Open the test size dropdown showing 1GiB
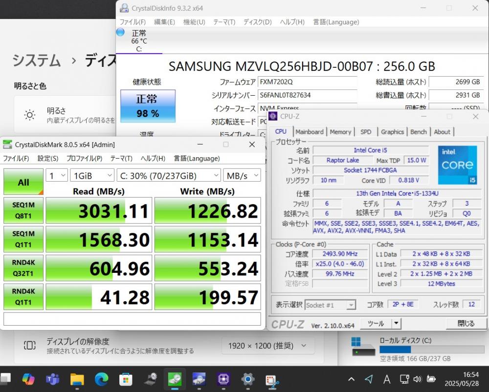 click(92, 176)
